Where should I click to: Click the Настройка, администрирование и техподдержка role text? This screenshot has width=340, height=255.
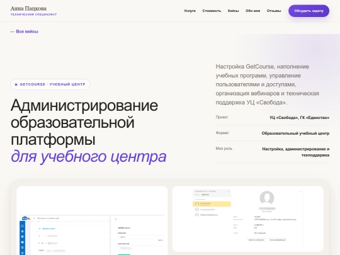[x=296, y=152]
